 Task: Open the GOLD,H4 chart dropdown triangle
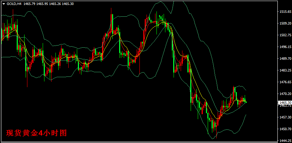[4, 4]
